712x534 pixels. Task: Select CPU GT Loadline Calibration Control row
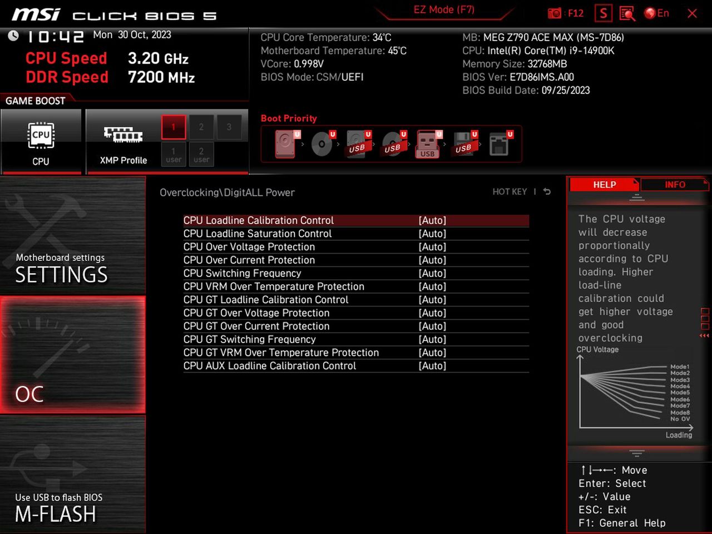pos(356,300)
